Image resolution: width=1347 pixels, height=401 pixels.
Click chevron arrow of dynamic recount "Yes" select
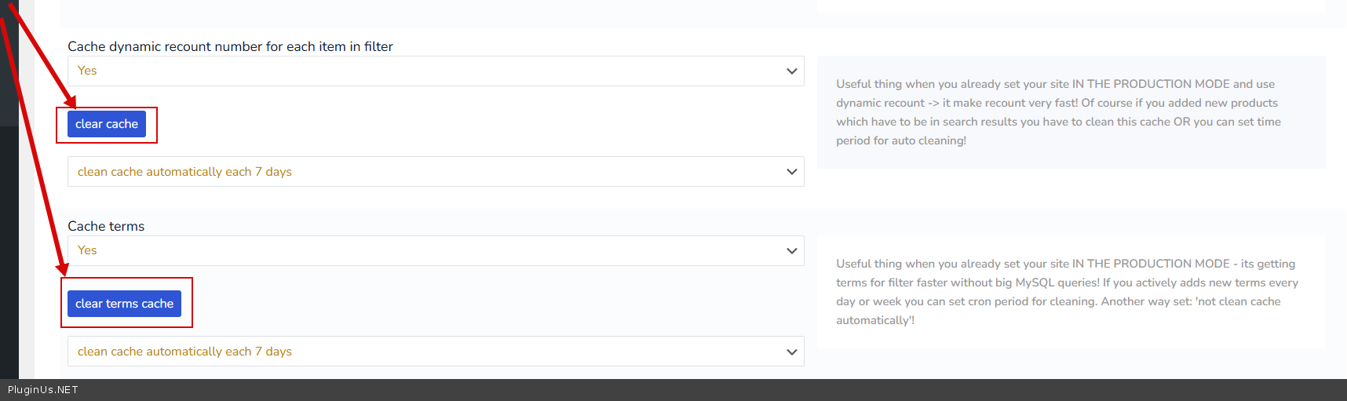pyautogui.click(x=791, y=71)
